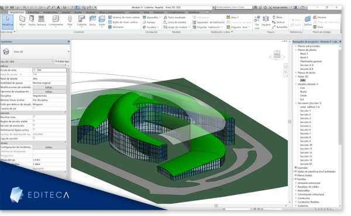
Task: Open the Visor work plane viewer
Action: [x=318, y=27]
